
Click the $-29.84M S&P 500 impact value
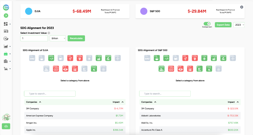coord(197,11)
